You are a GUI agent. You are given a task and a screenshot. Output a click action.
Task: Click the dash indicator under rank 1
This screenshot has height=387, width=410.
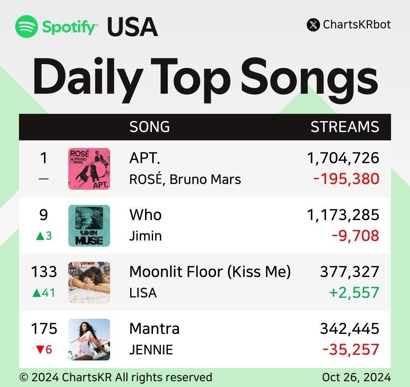click(x=44, y=179)
